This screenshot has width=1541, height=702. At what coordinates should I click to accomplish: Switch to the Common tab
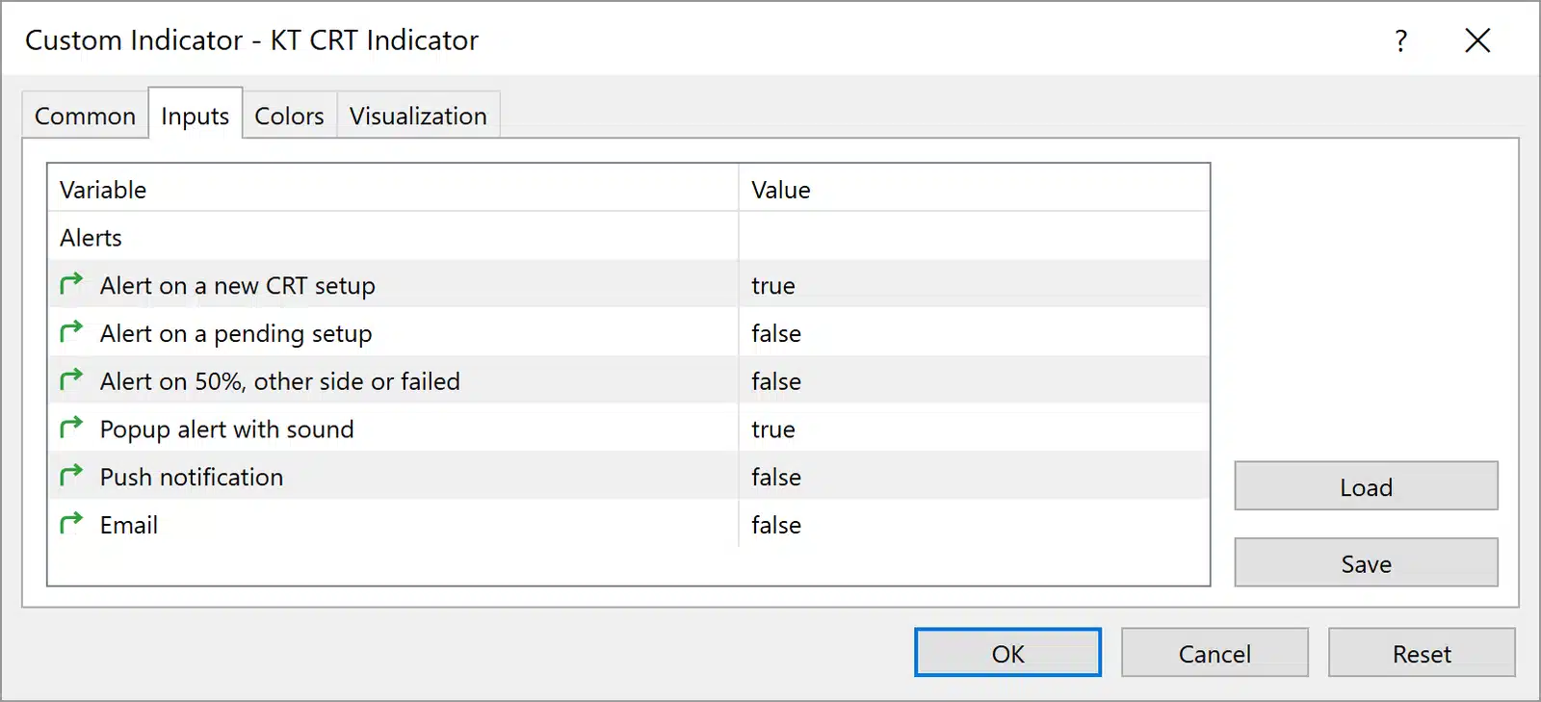point(85,116)
